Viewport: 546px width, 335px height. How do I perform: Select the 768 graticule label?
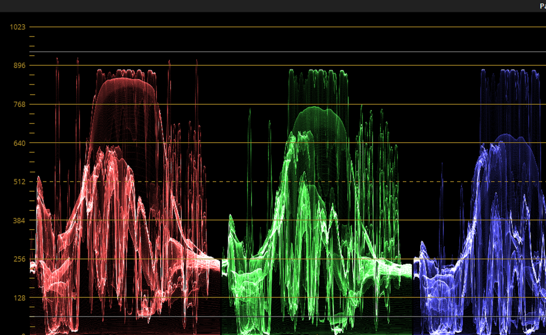click(20, 104)
